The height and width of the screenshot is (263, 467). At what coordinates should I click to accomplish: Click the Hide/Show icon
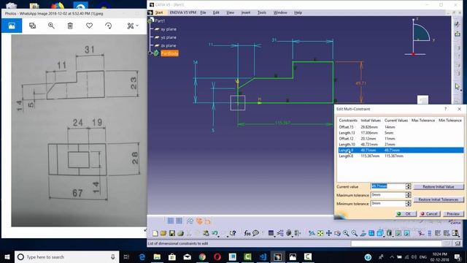click(398, 233)
